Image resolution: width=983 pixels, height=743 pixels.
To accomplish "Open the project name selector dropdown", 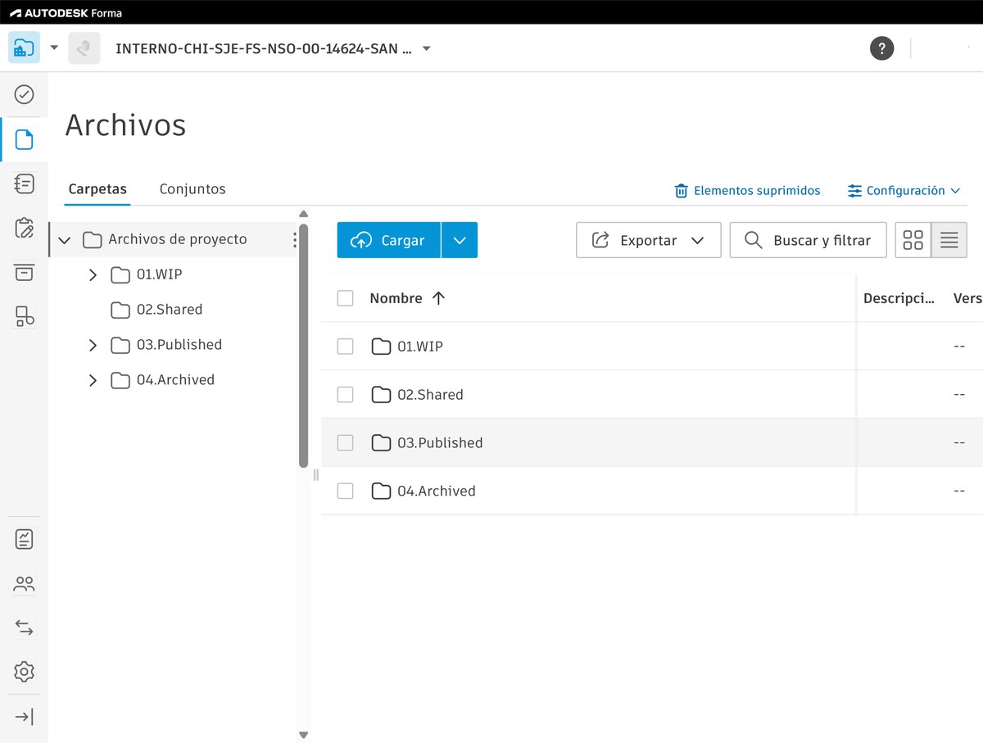I will coord(426,48).
